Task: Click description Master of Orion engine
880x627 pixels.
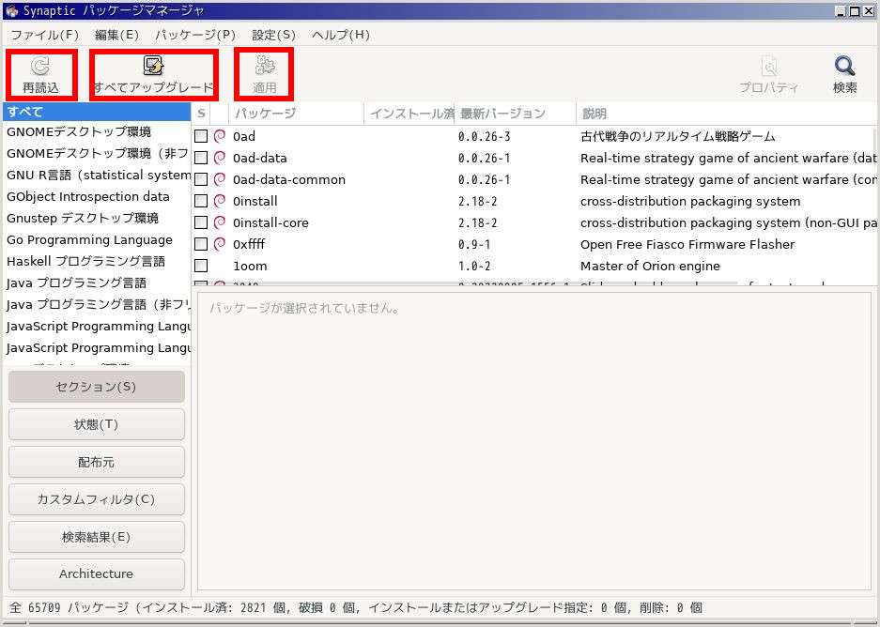Action: pos(650,266)
